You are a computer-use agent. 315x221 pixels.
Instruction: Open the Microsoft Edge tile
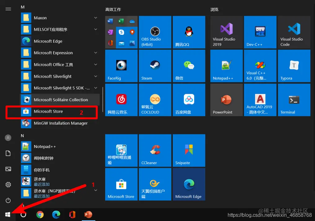[x=189, y=184]
